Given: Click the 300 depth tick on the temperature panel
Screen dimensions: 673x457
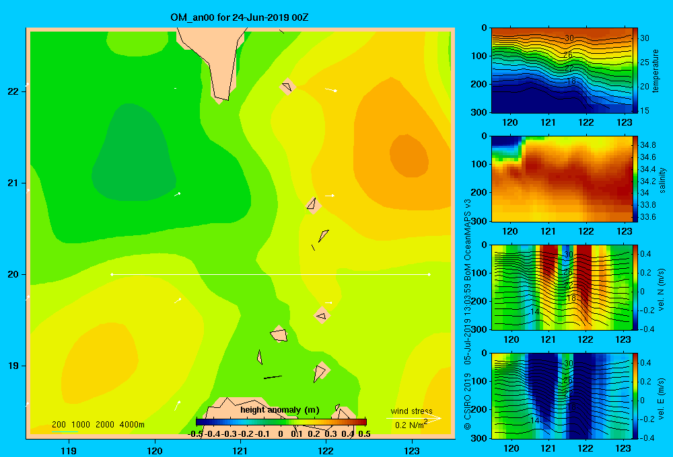Looking at the screenshot, I should [x=480, y=112].
